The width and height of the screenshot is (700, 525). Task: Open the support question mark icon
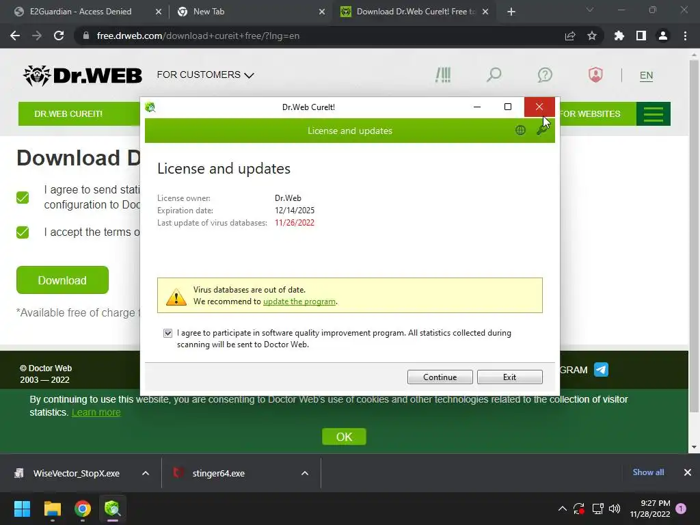point(545,75)
